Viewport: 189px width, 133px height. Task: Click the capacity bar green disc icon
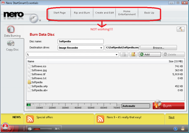click(29, 105)
